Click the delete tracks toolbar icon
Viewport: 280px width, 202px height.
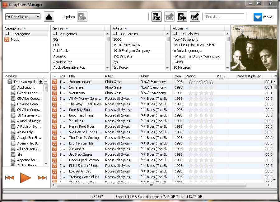[x=156, y=17]
